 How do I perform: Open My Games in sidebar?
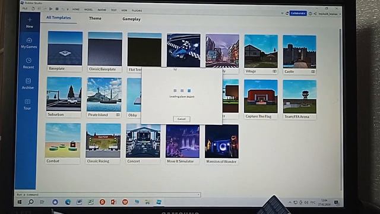[29, 43]
